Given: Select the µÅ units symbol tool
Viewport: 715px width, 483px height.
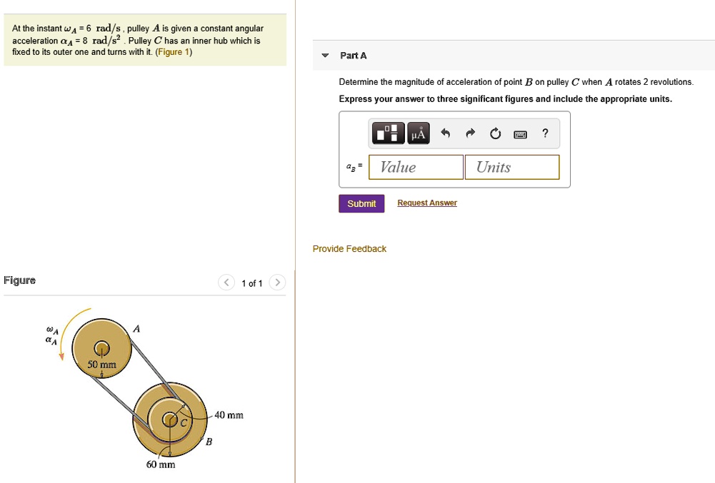Looking at the screenshot, I should tap(417, 133).
